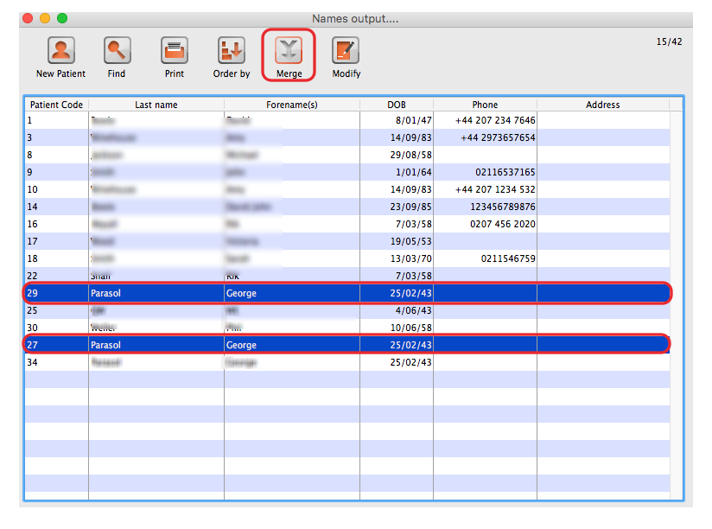Select patient row with code 1

tap(259, 120)
